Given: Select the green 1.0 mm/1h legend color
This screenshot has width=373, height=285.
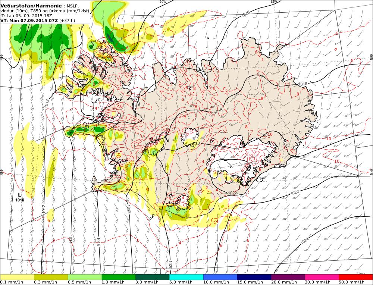Looking at the screenshot, I should coord(119,277).
